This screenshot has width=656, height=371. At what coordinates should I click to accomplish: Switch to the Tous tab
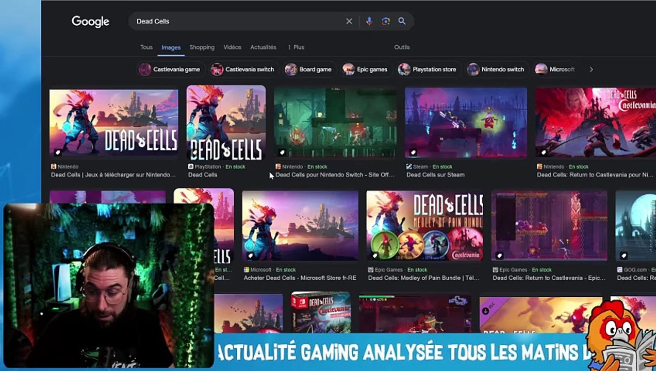click(146, 47)
